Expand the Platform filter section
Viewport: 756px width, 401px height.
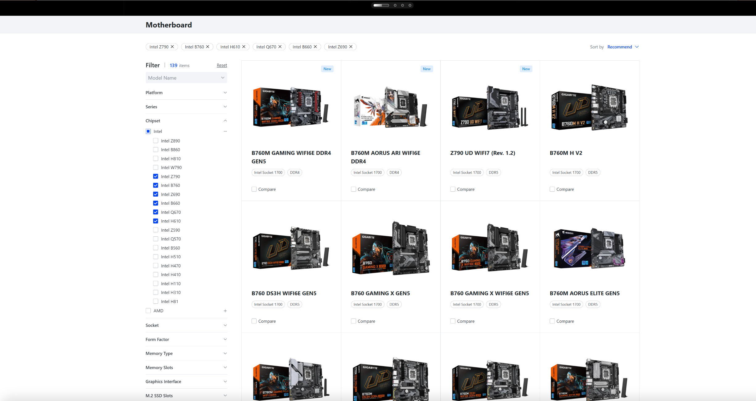coord(186,93)
